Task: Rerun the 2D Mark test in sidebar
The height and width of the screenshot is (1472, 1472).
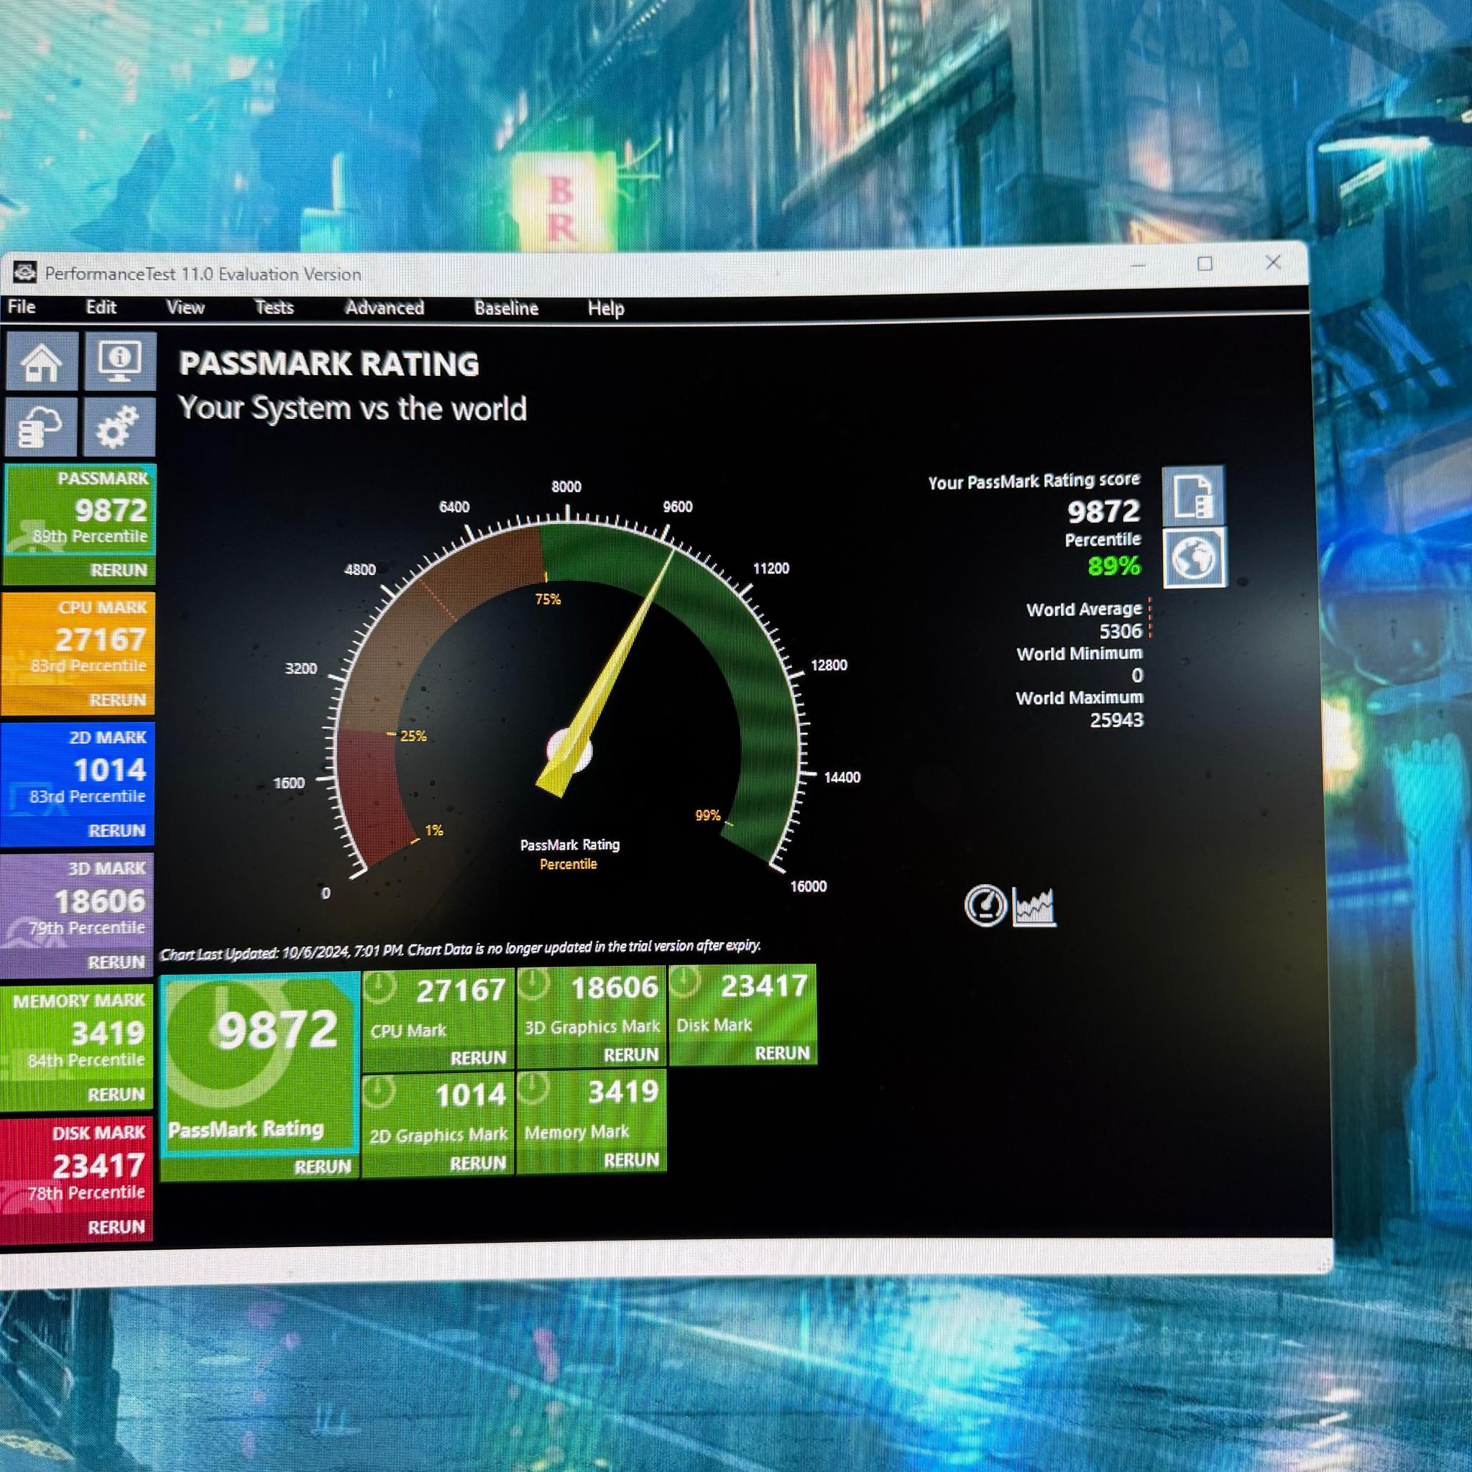Action: tap(116, 830)
